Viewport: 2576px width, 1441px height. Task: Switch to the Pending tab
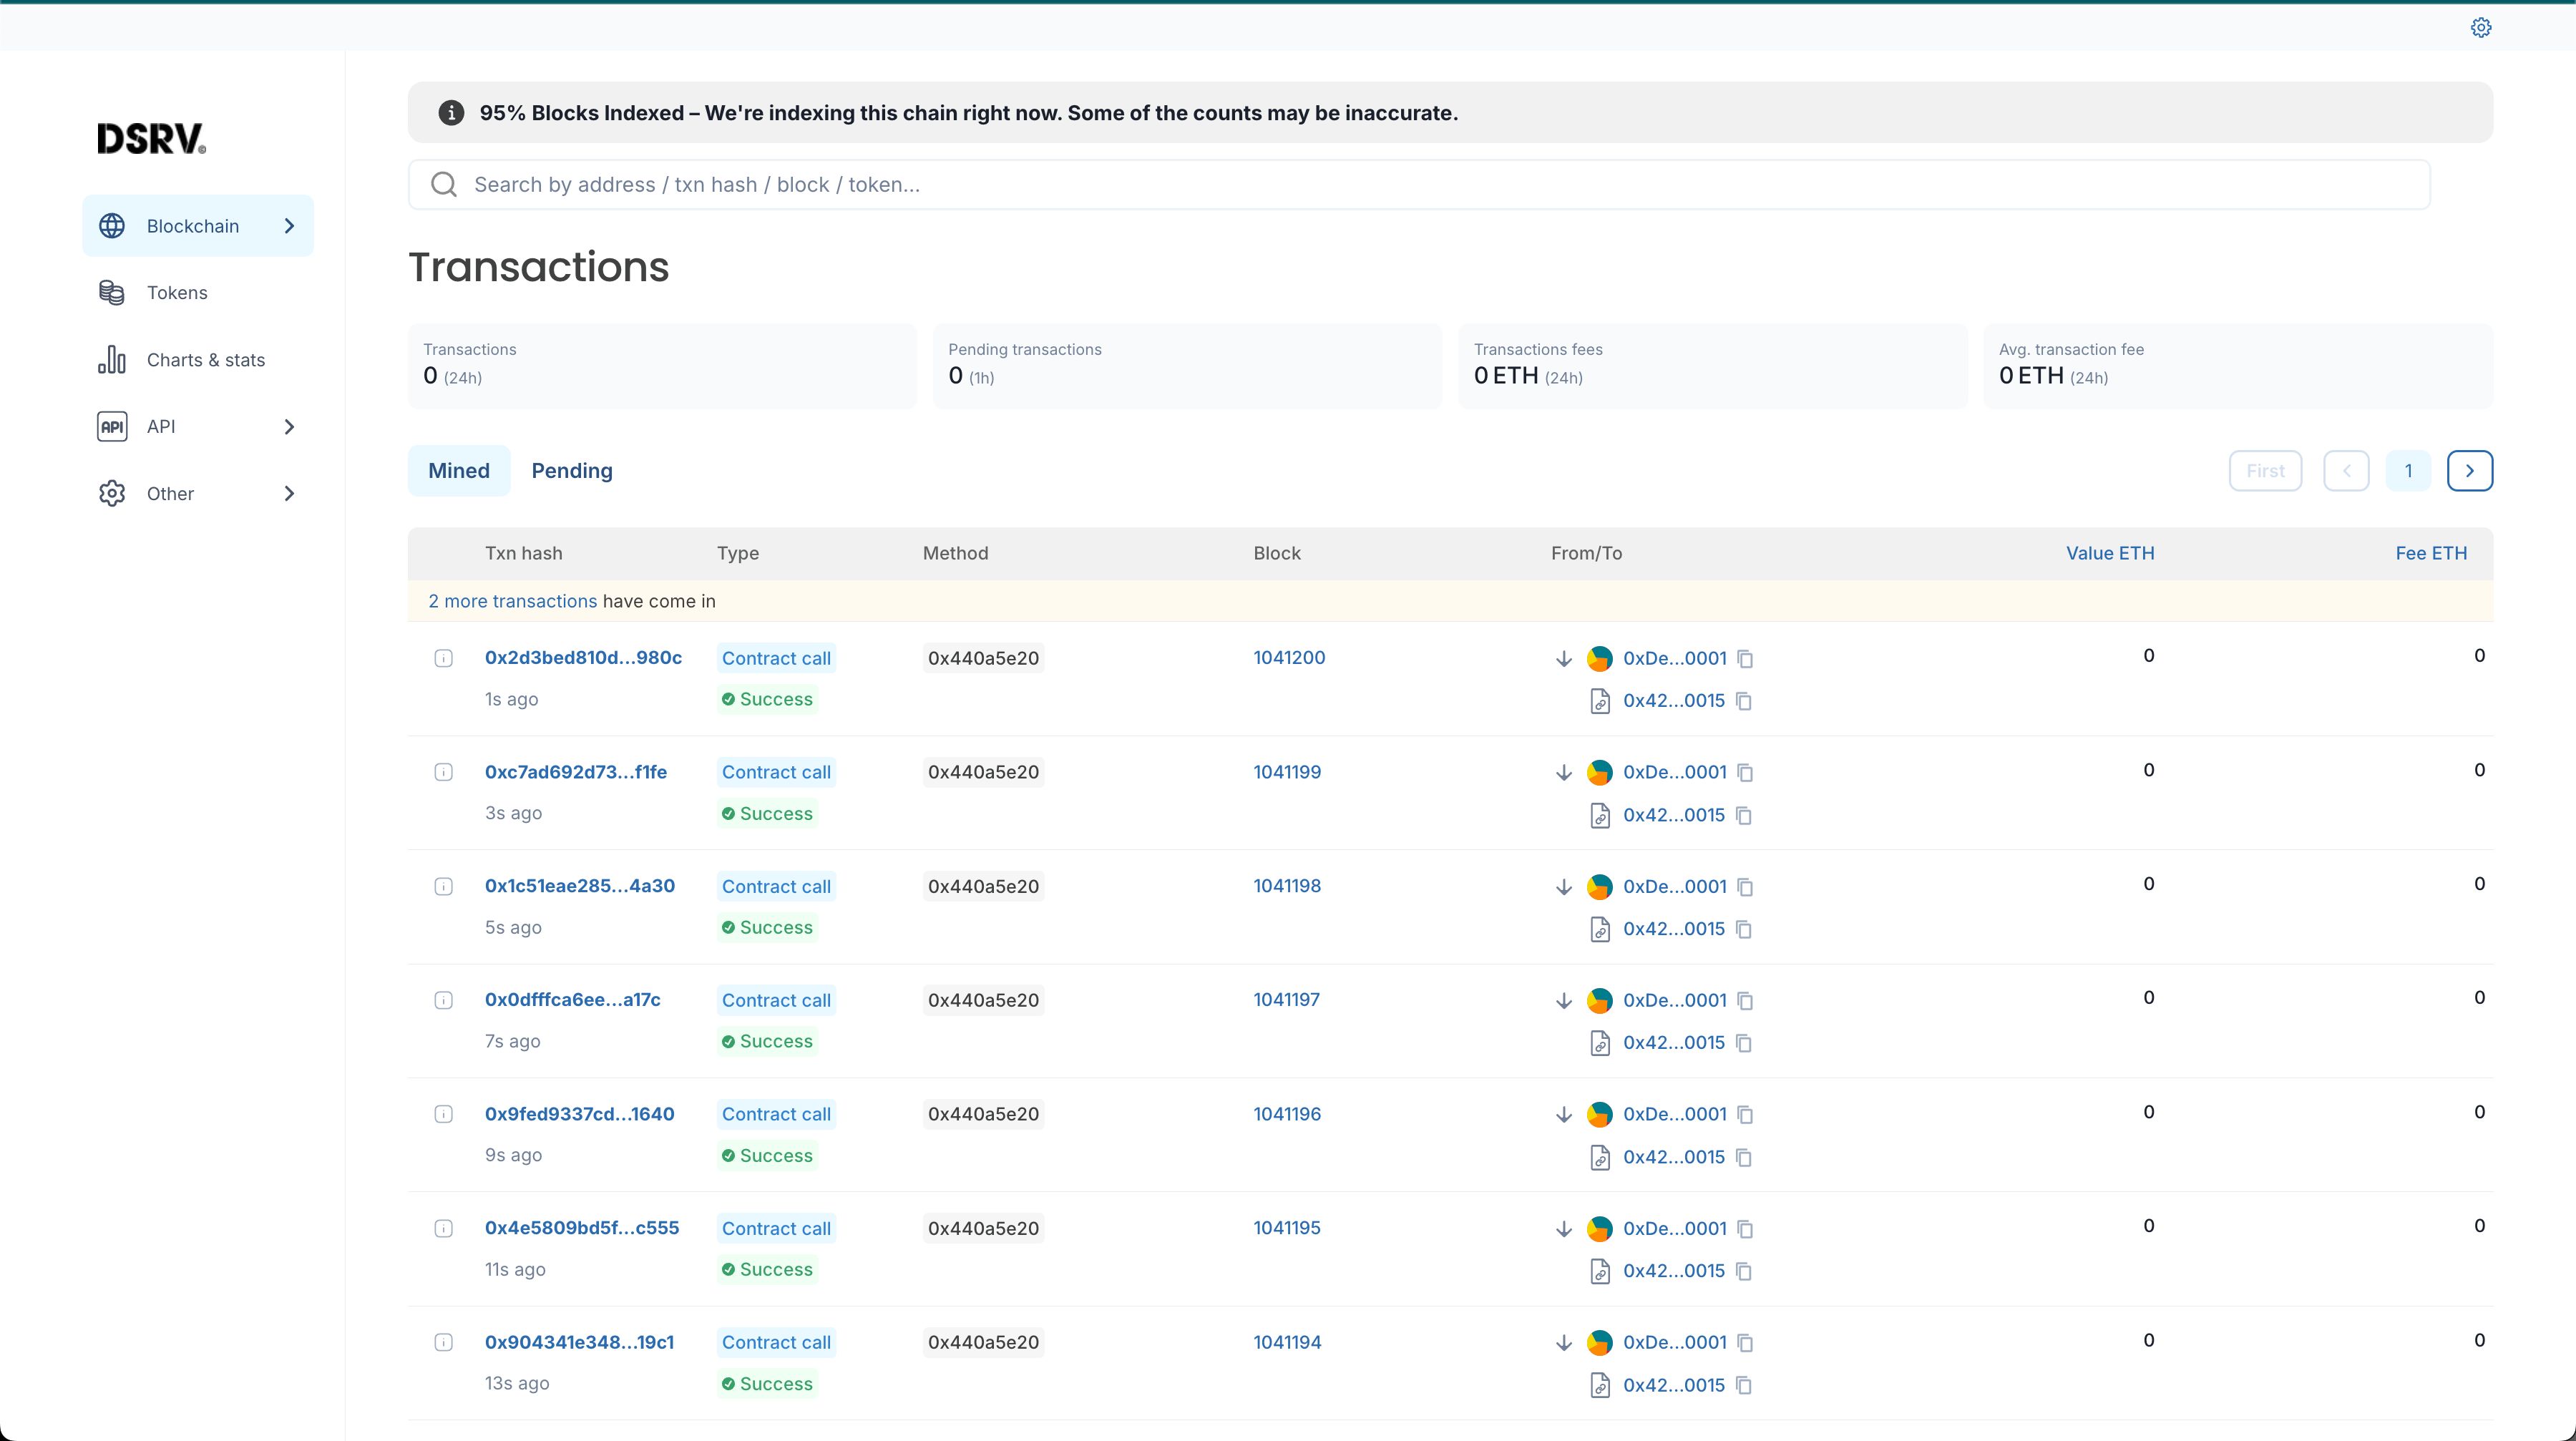point(572,471)
